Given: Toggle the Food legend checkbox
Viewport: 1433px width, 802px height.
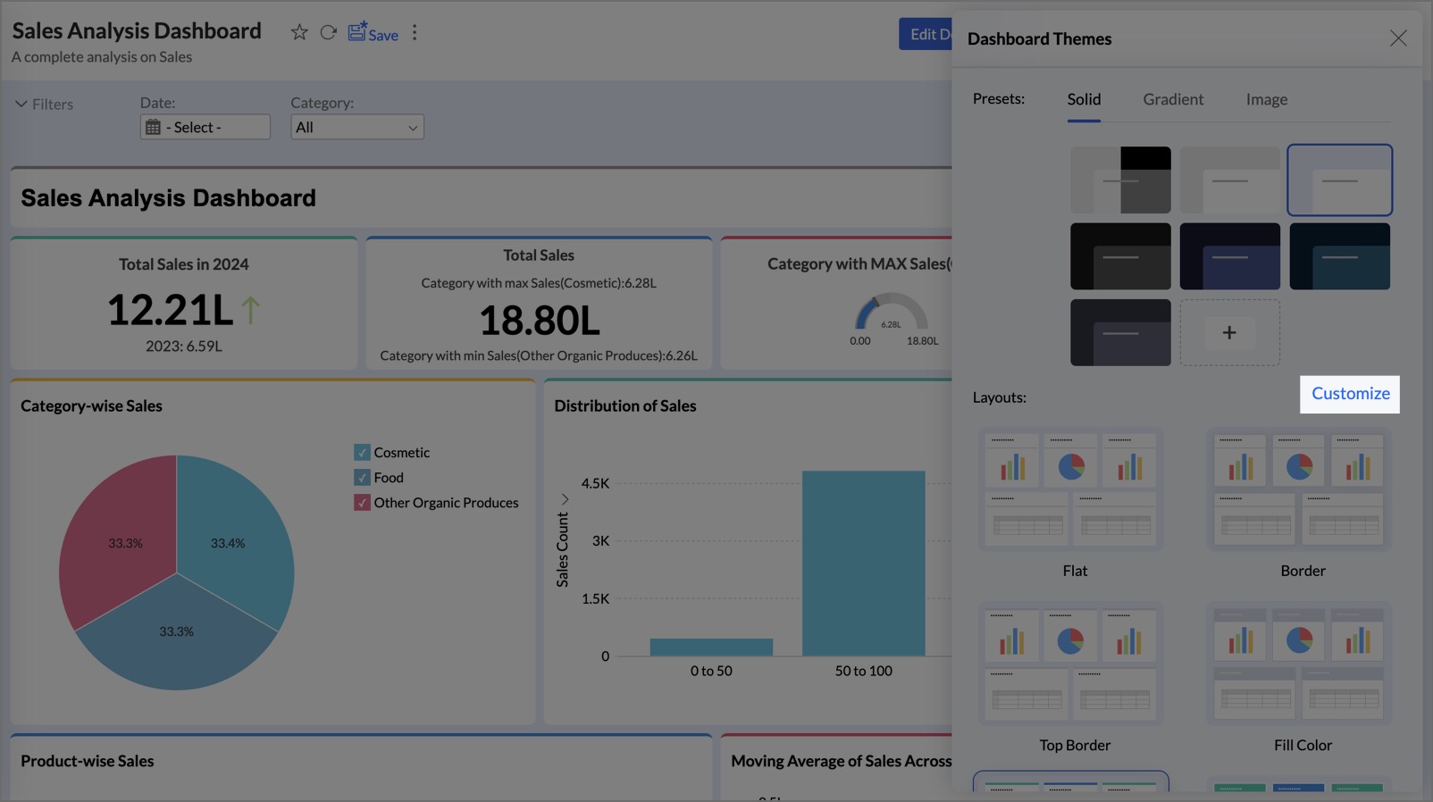Looking at the screenshot, I should (362, 478).
